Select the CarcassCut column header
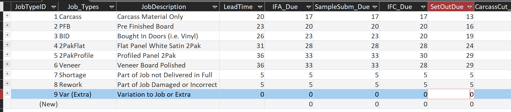This screenshot has height=112, width=511. pos(492,7)
